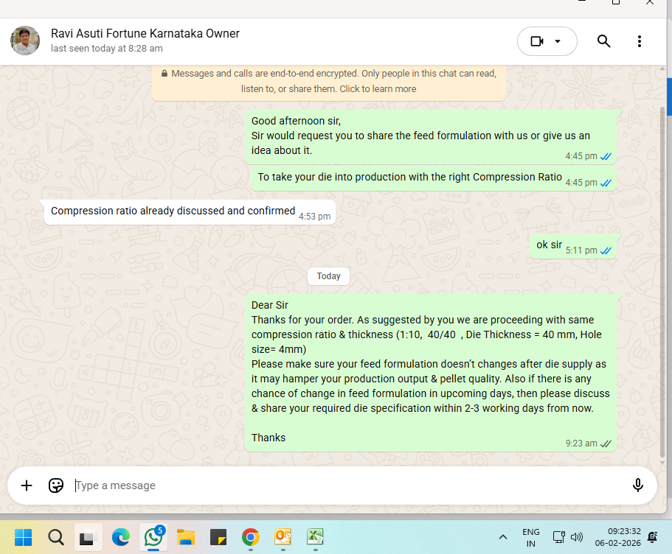Search within this chat

(603, 41)
